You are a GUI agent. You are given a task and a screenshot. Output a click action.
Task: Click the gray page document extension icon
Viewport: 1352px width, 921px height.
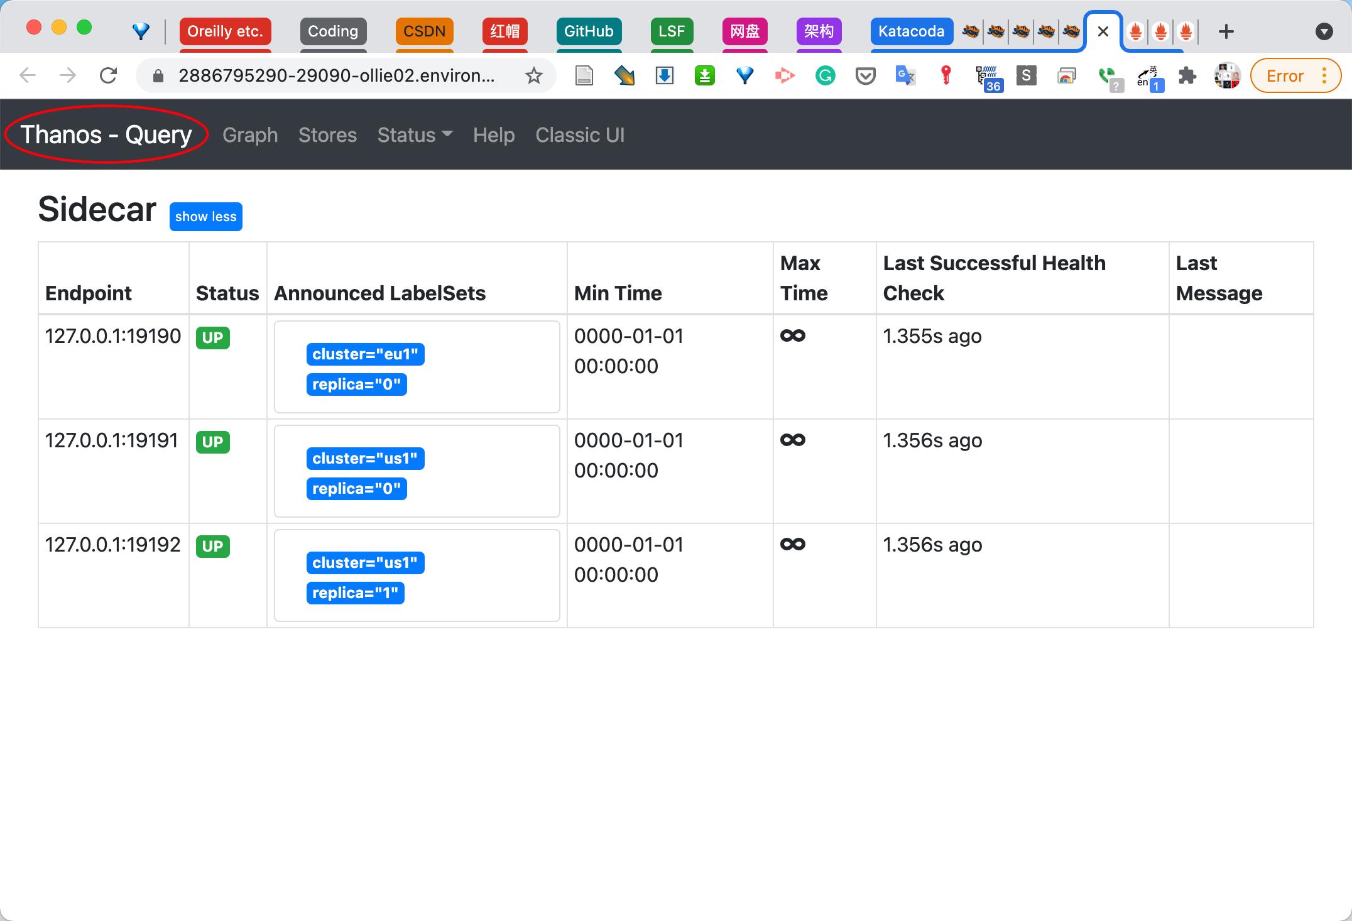[x=584, y=76]
